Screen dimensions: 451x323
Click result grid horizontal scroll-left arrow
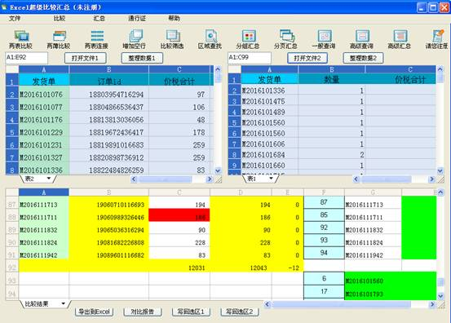tap(268, 304)
